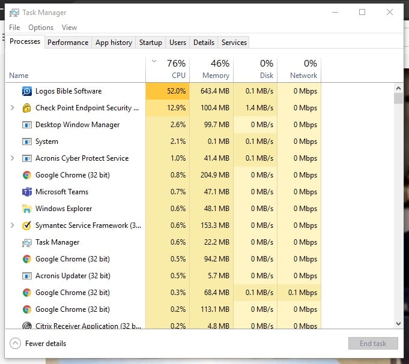Click the Chrome icon using 204.9 MB
This screenshot has height=364, width=409.
(27, 175)
